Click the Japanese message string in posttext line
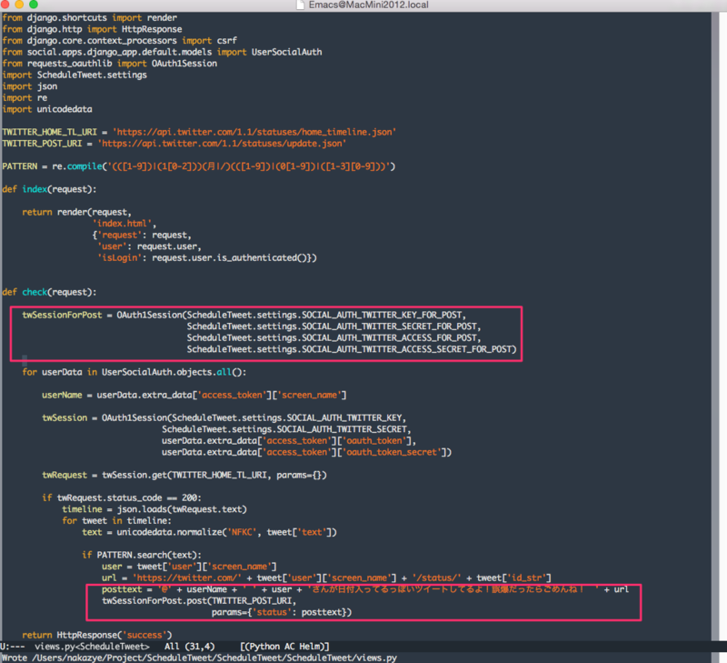The width and height of the screenshot is (727, 663). pyautogui.click(x=453, y=589)
